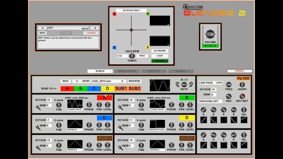Click oscillator A loaded wave display
This screenshot has height=159, width=283.
pos(75,104)
